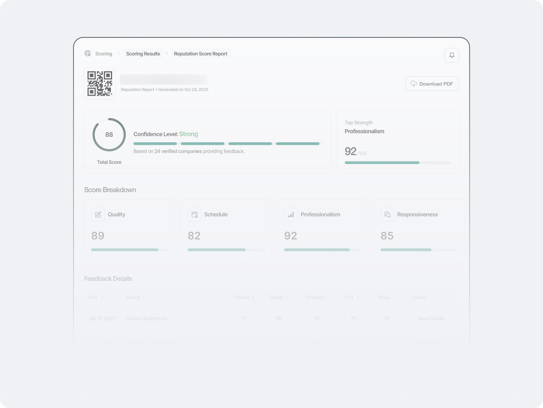Sort feedback table by Overall column

point(245,297)
